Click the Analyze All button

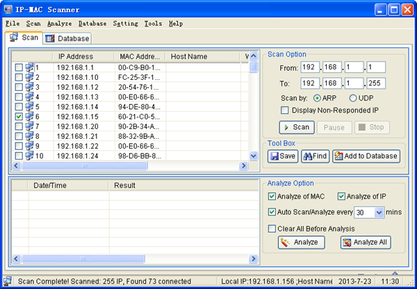(366, 242)
